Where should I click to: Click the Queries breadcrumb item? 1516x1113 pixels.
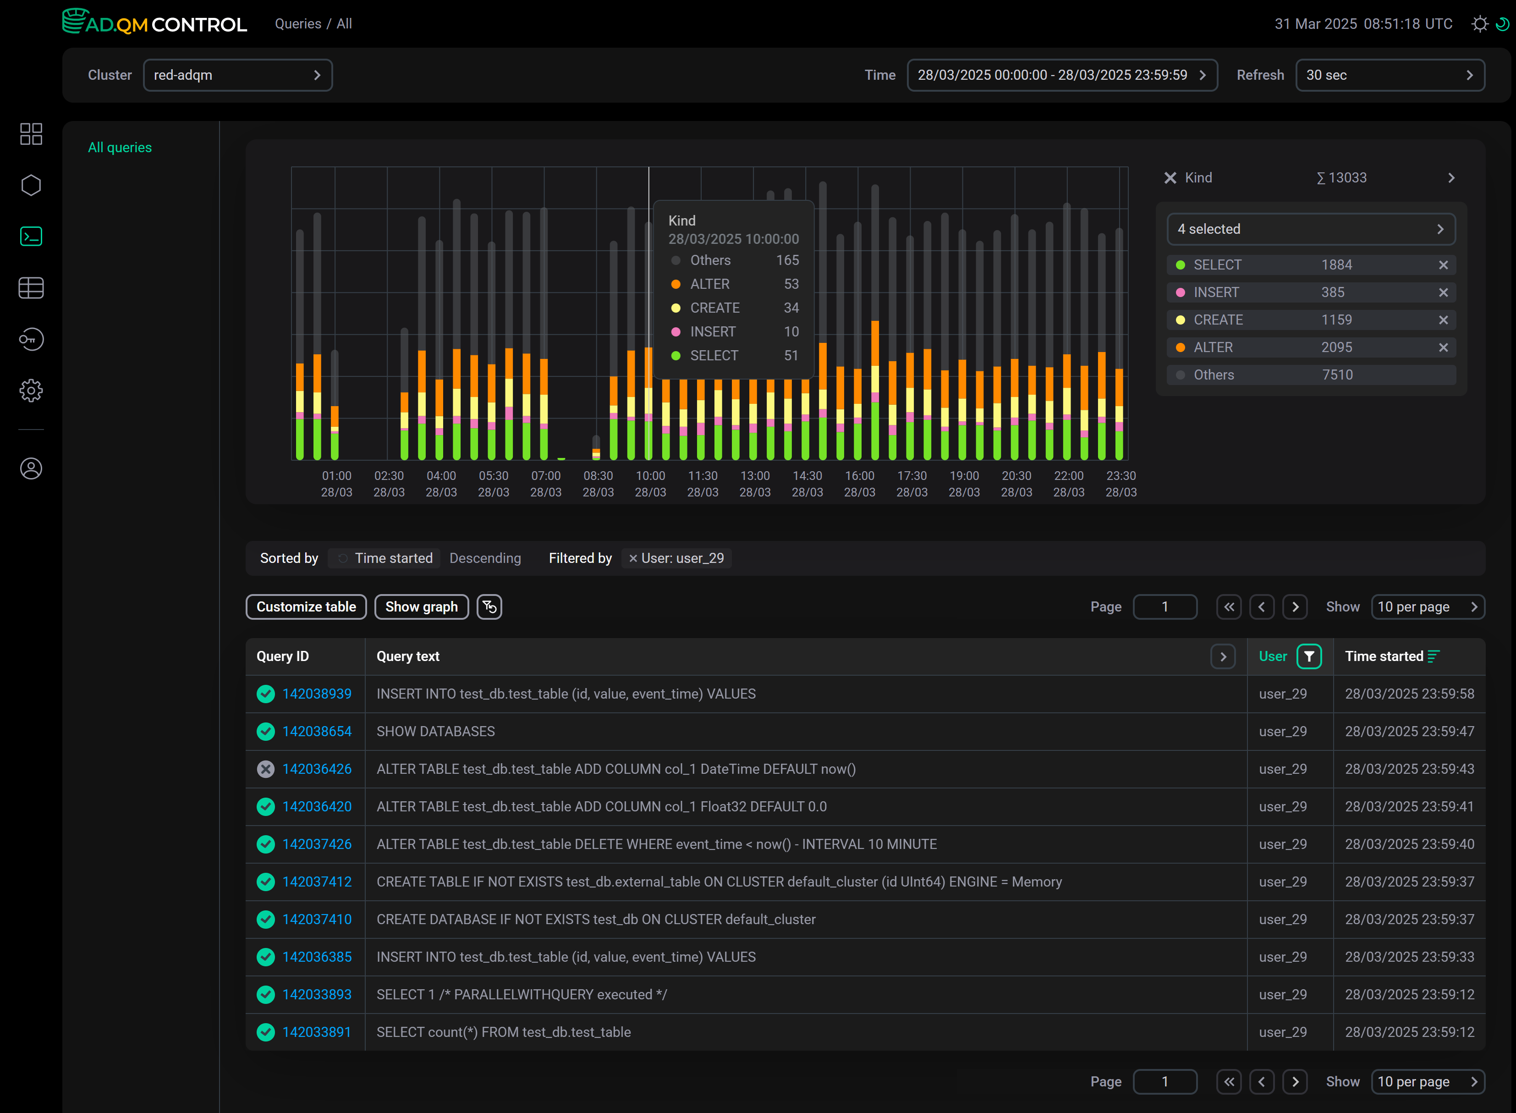298,24
